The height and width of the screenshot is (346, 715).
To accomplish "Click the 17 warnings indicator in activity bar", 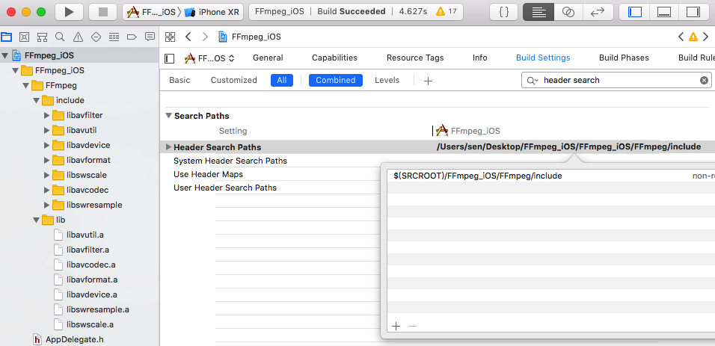I will coord(447,12).
